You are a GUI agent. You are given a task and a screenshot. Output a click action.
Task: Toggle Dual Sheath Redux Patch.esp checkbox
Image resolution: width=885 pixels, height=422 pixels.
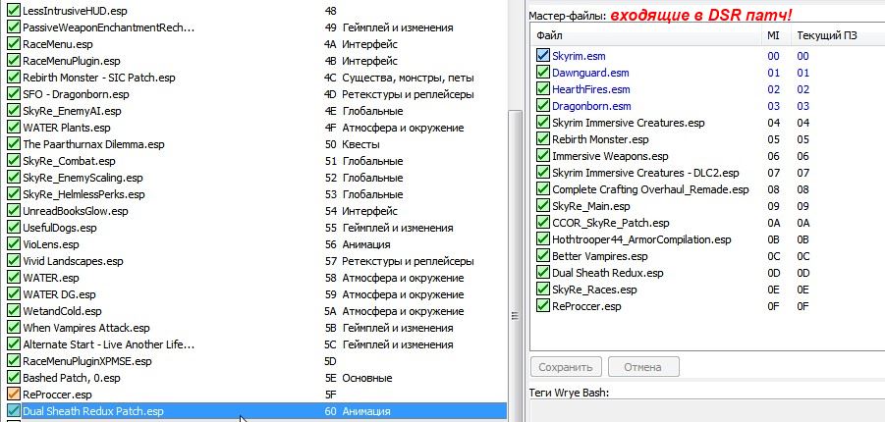(13, 411)
